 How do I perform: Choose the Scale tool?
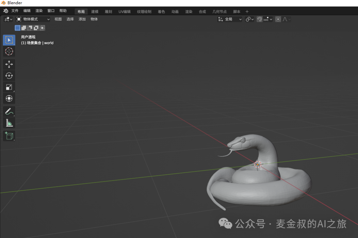click(x=9, y=87)
